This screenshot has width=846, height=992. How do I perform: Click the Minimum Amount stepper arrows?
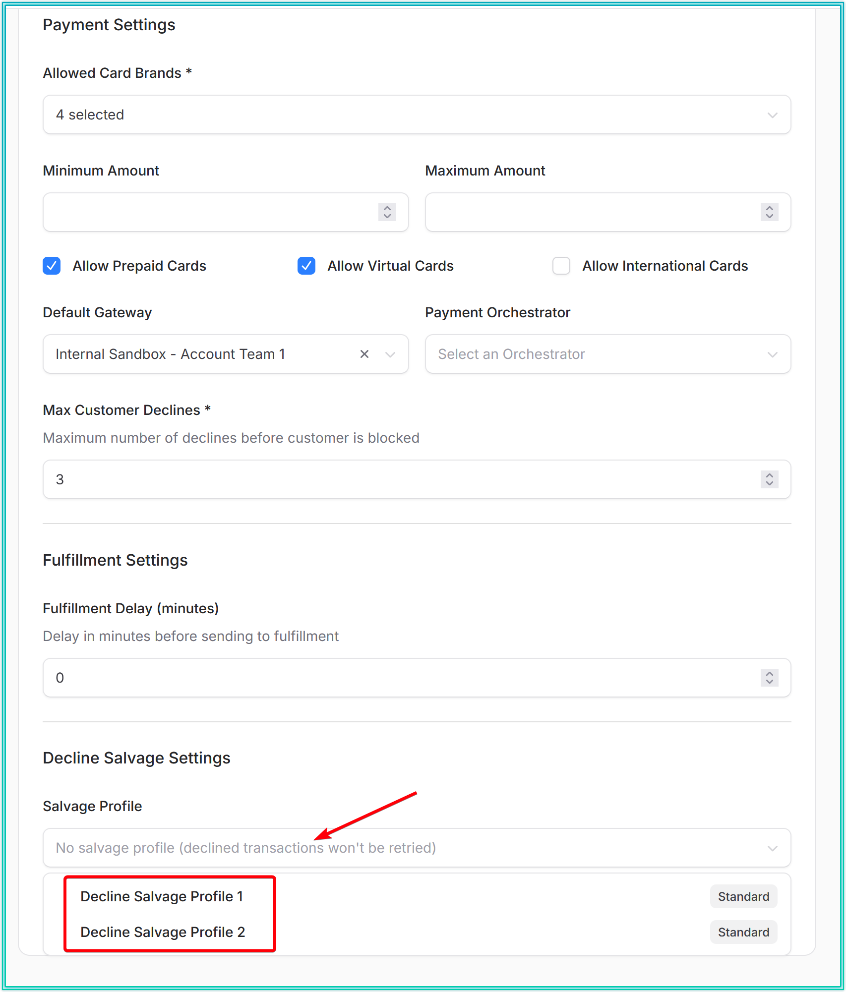(387, 212)
